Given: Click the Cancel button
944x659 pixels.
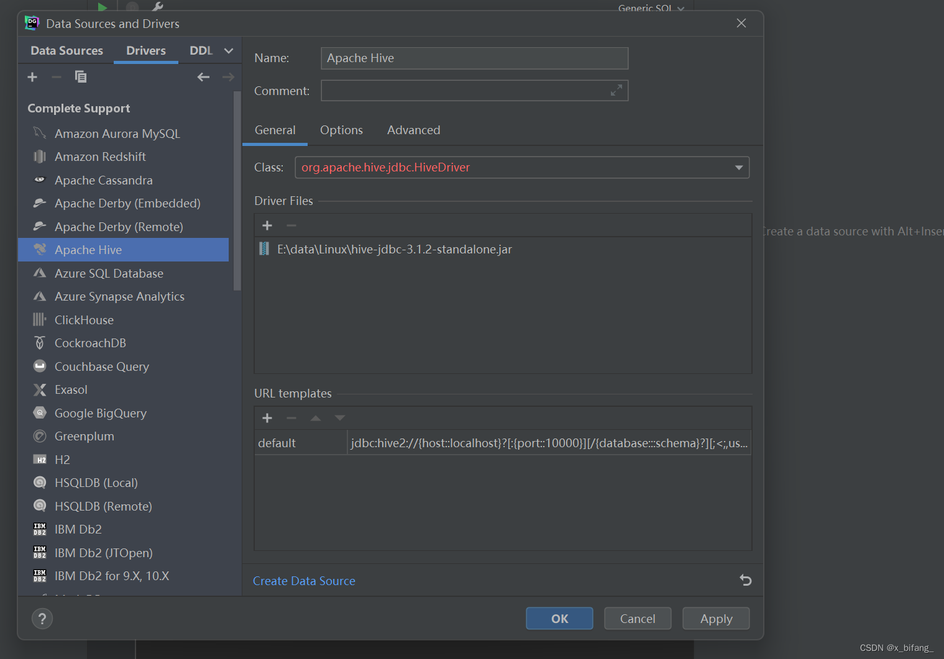Looking at the screenshot, I should tap(638, 619).
